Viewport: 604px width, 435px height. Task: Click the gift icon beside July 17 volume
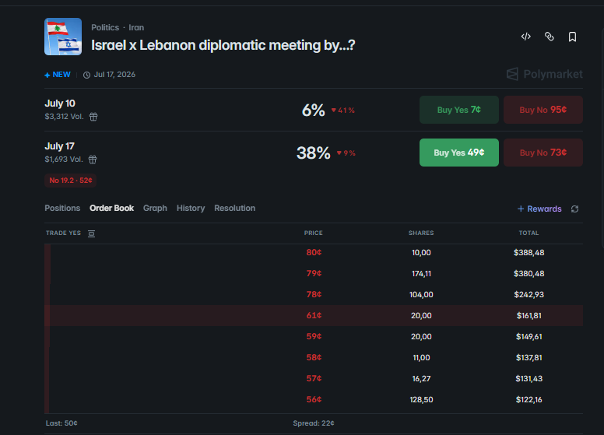click(x=93, y=160)
